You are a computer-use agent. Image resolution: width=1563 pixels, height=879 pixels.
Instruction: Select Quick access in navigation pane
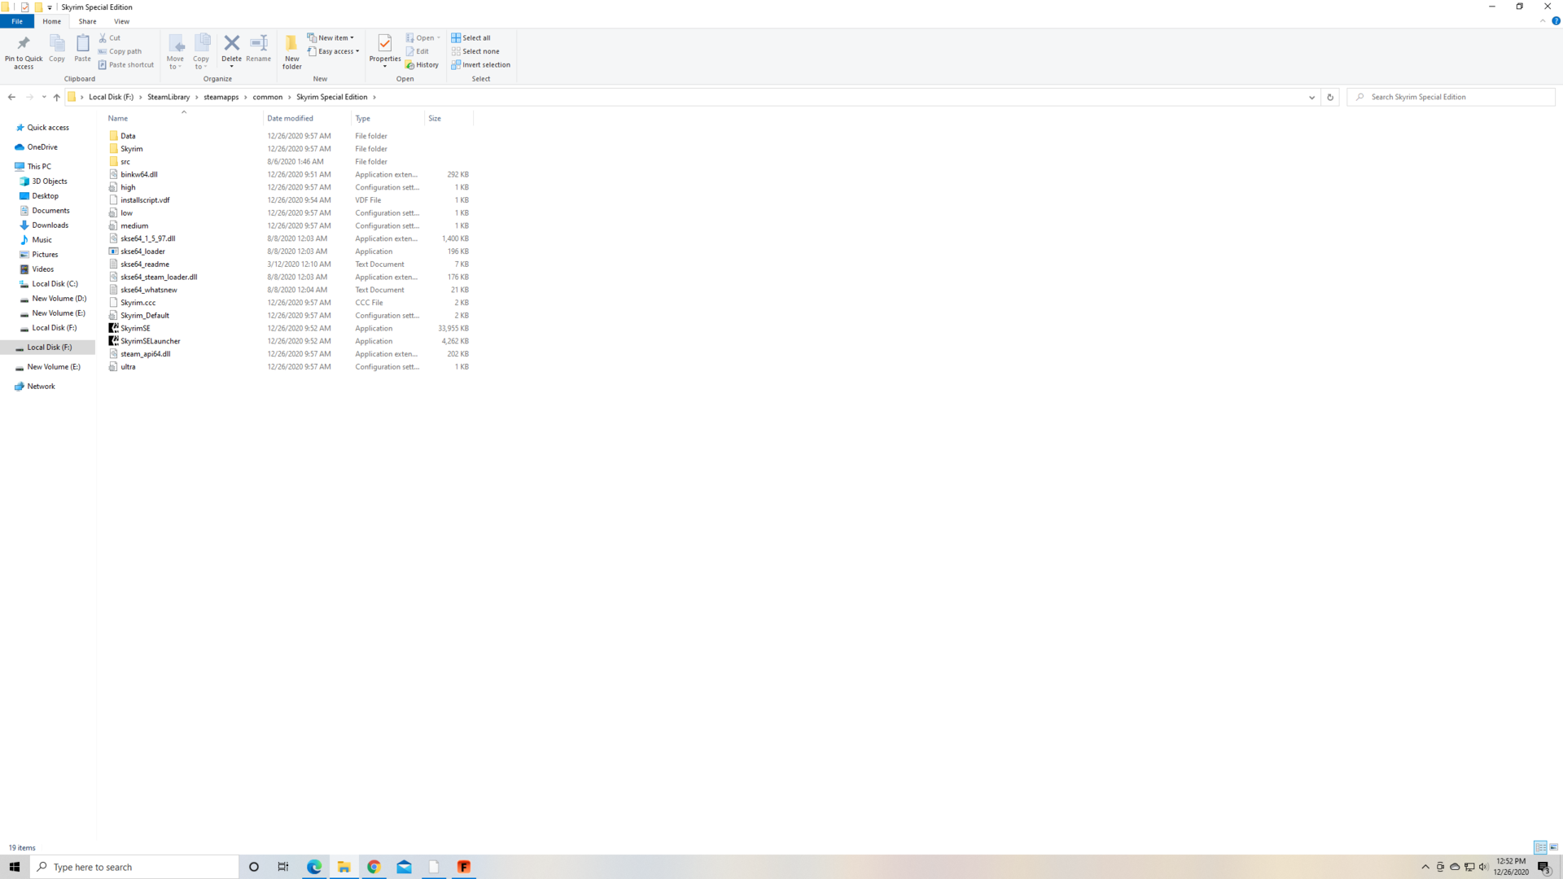click(x=48, y=128)
